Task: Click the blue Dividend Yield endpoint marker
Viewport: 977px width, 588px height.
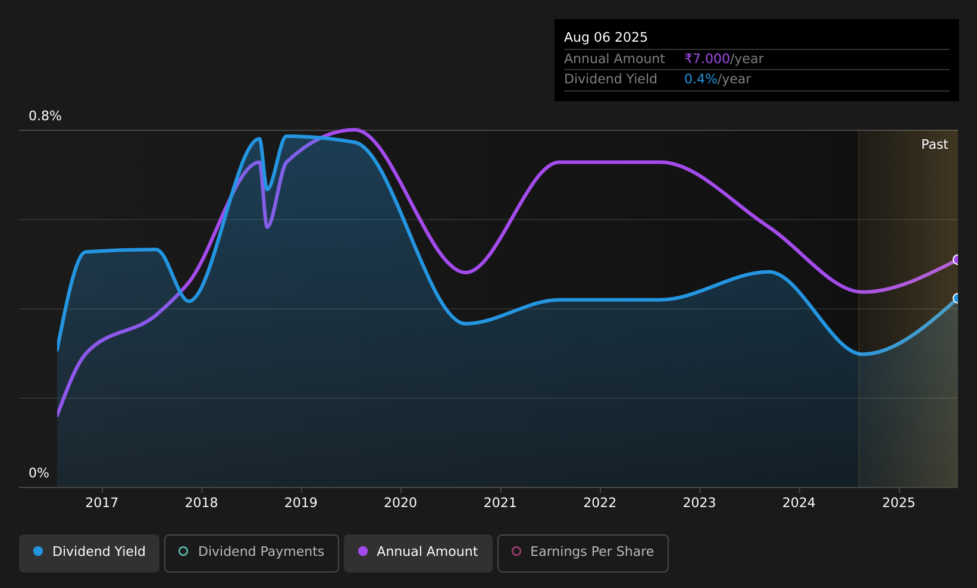Action: (x=957, y=298)
